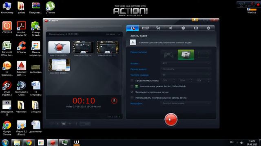
Task: Open the benchmark tab
Action: 183,28
